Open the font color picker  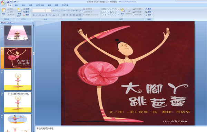[59, 15]
